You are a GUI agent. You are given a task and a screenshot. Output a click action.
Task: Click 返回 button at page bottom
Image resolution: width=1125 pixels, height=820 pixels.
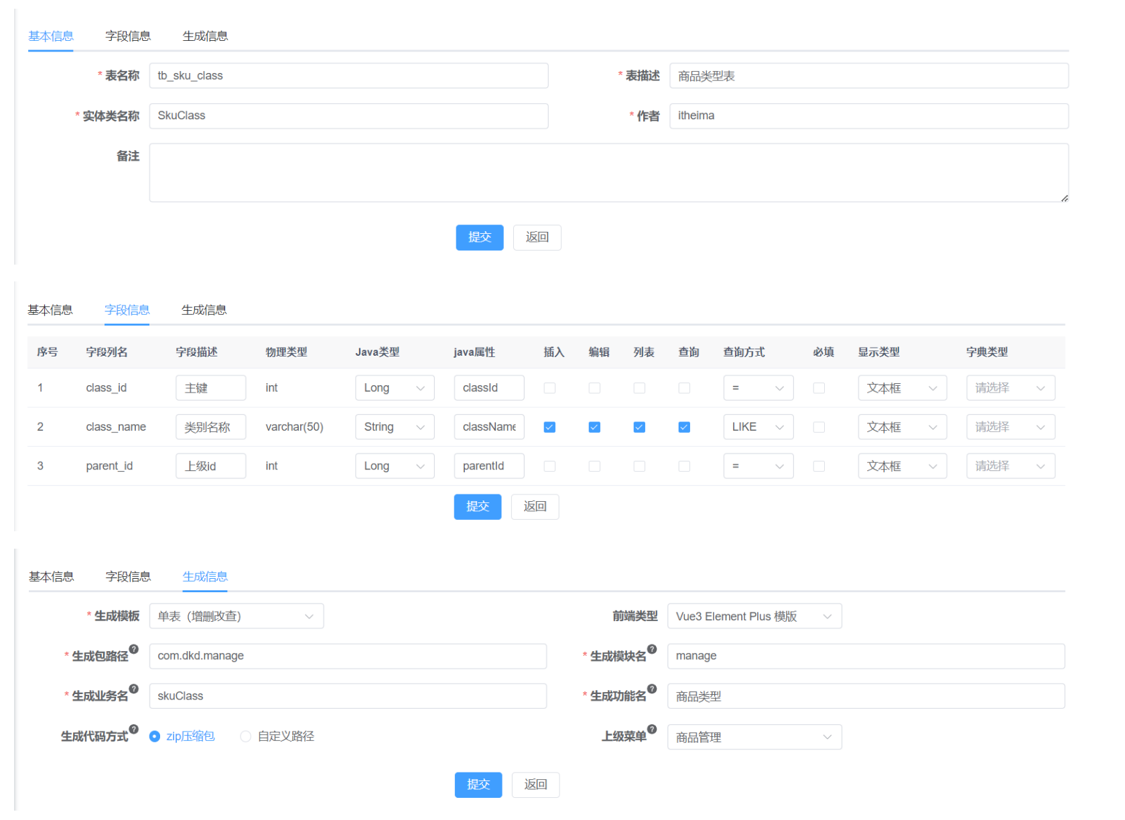point(535,784)
